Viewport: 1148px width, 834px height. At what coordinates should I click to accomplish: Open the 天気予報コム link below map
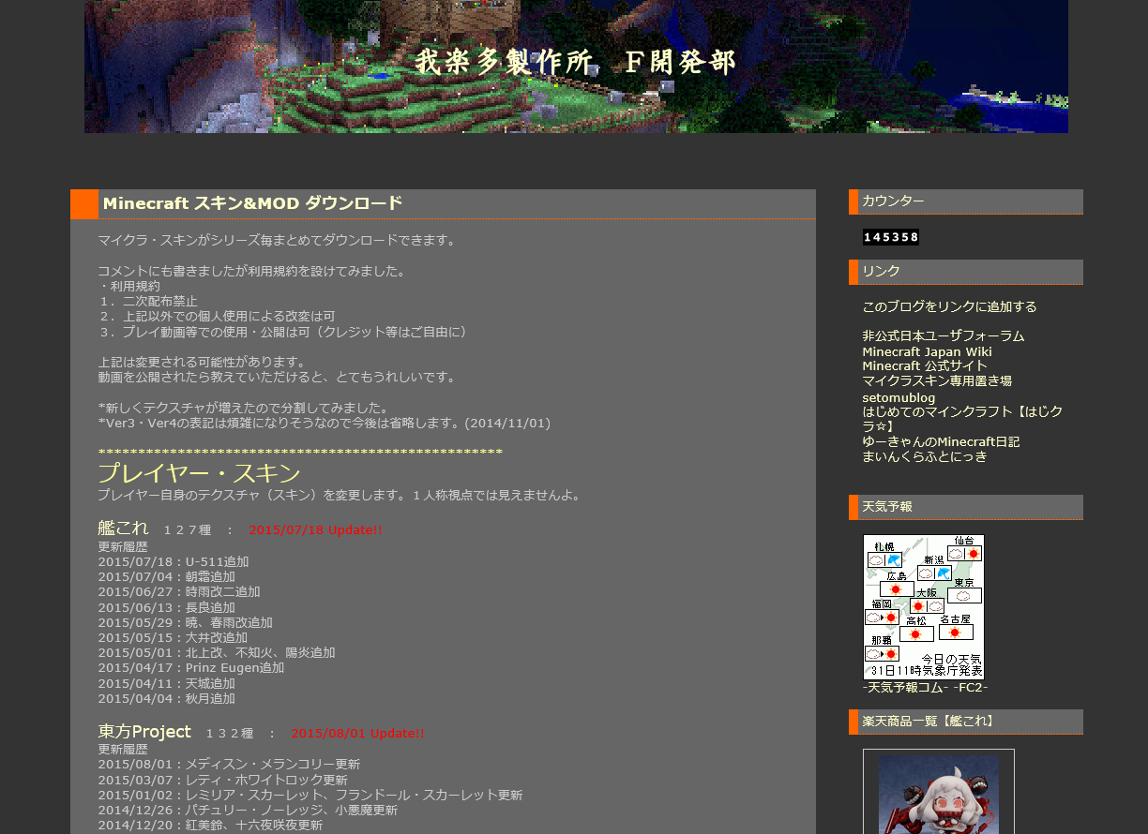[x=904, y=688]
